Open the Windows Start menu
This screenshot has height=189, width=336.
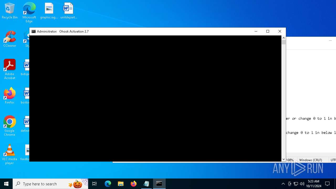pyautogui.click(x=6, y=184)
